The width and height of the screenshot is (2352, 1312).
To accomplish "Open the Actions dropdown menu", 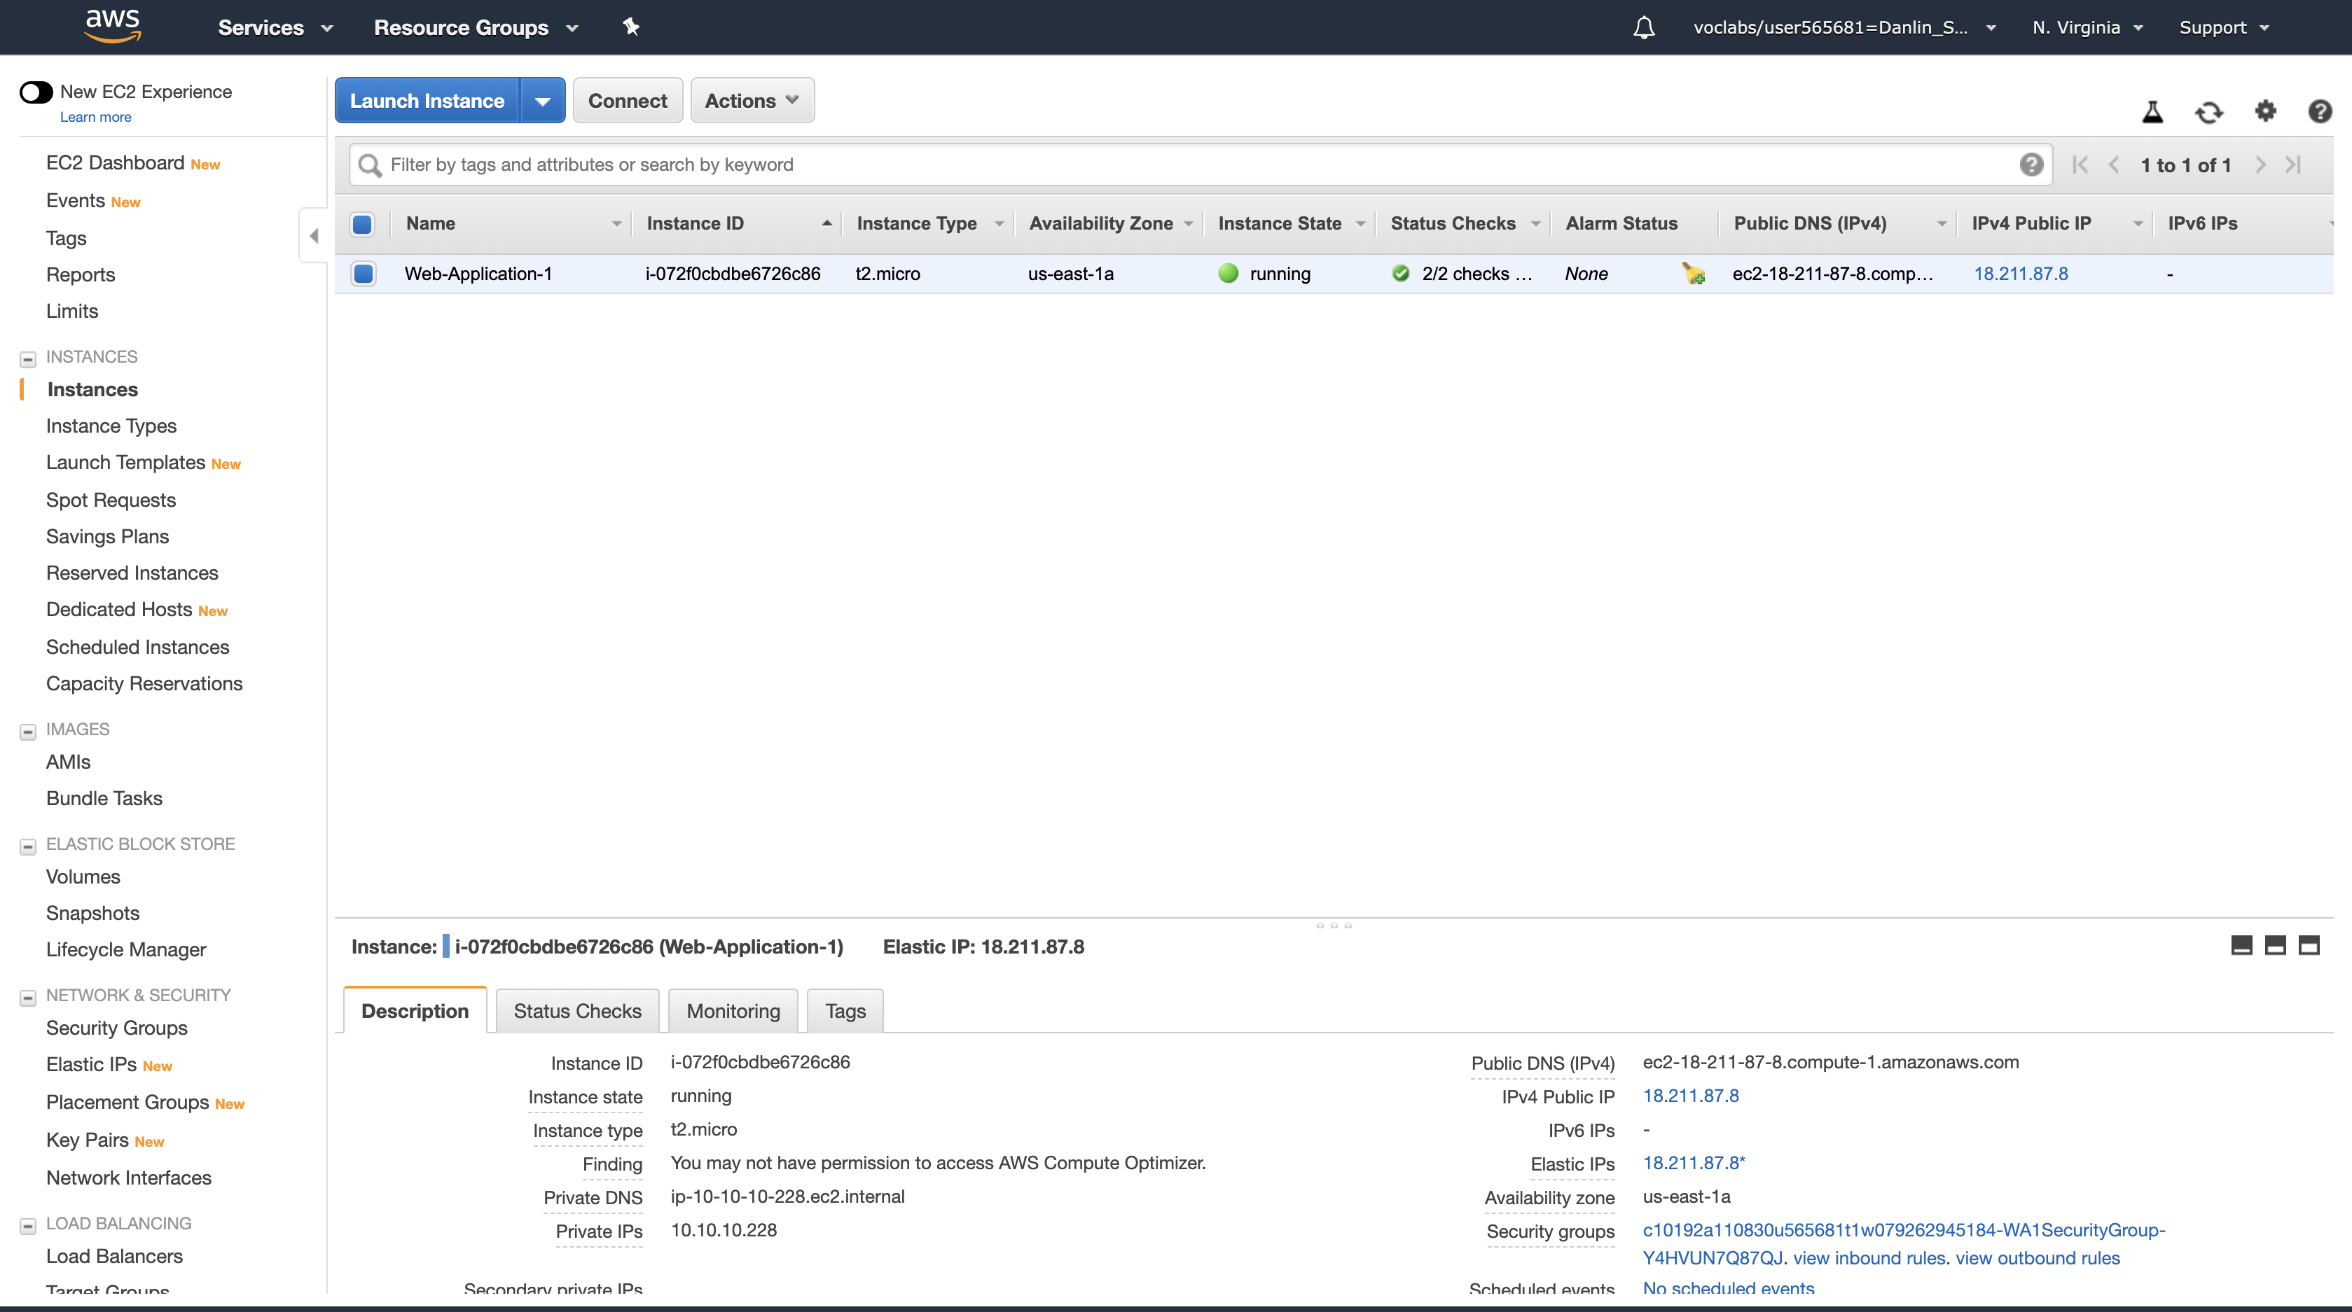I will pyautogui.click(x=752, y=100).
